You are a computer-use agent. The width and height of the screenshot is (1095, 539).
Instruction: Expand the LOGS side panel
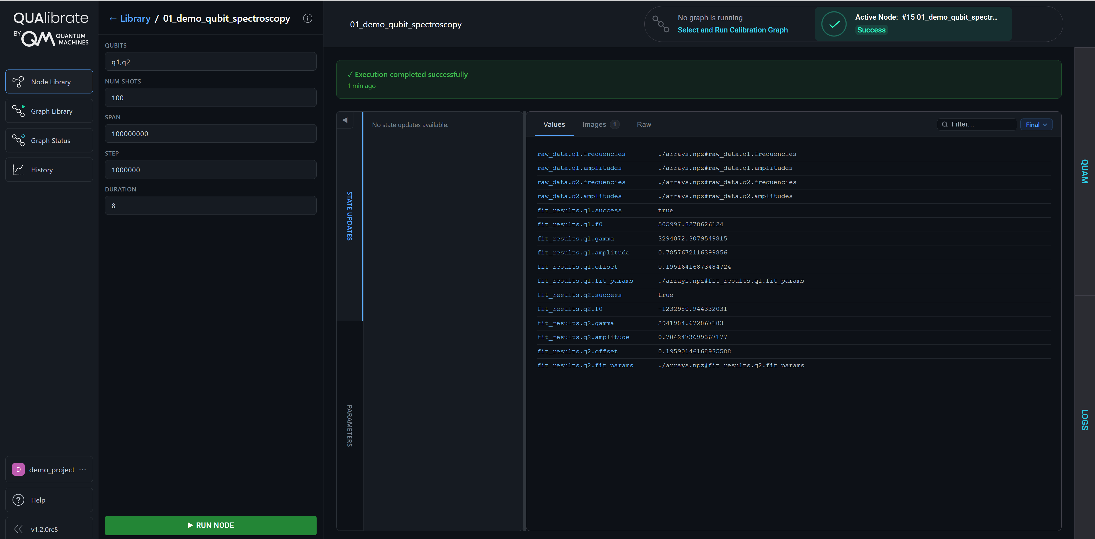(1084, 419)
